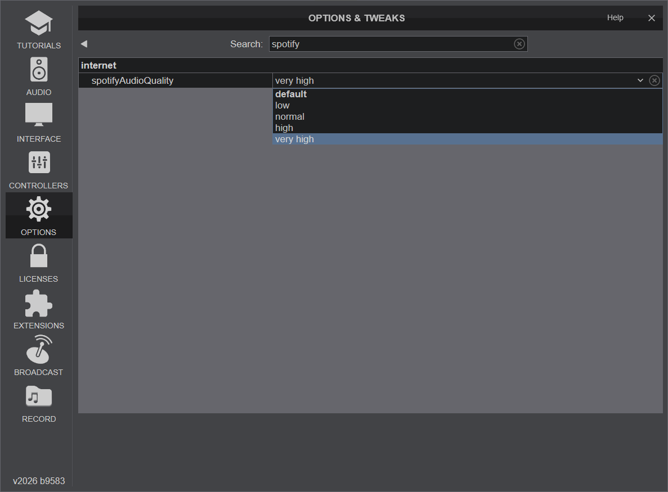Open the Broadcast antenna icon
668x492 pixels.
pyautogui.click(x=39, y=349)
